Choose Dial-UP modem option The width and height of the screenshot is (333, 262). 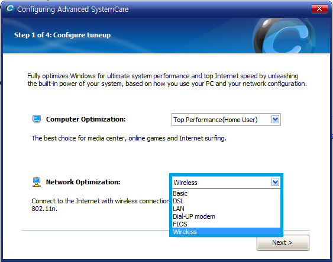coord(226,216)
